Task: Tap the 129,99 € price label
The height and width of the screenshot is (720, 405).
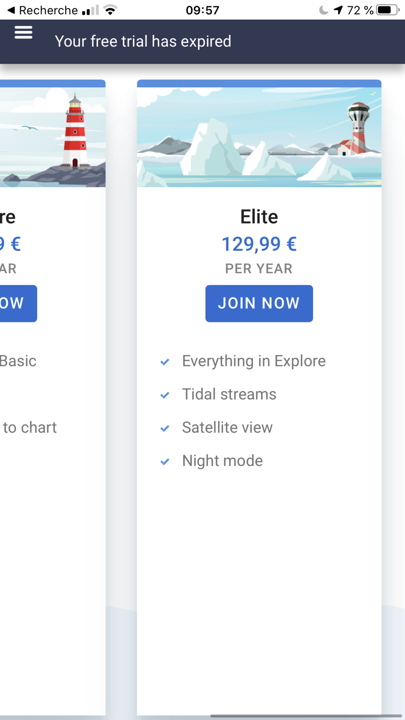Action: coord(259,244)
